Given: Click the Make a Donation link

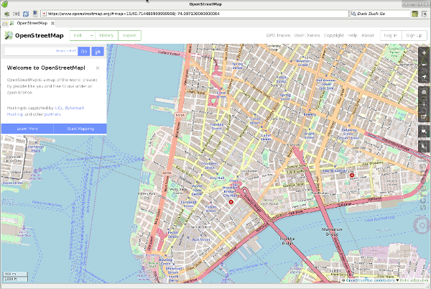Looking at the screenshot, I should click(414, 280).
